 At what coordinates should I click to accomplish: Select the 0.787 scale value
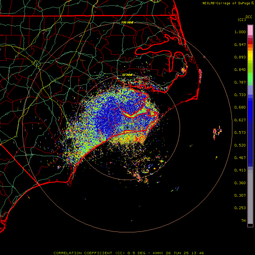click(x=240, y=82)
